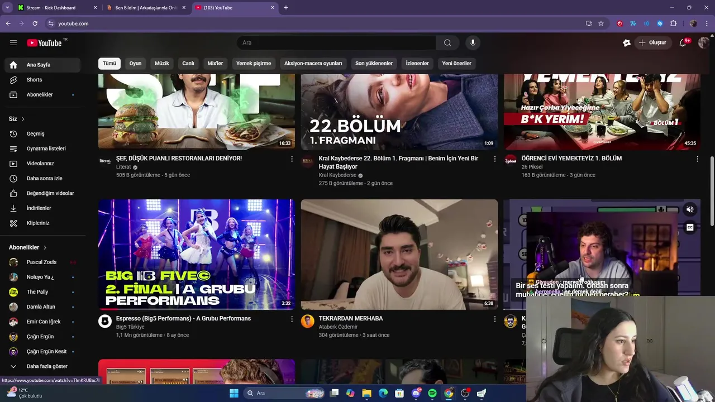This screenshot has width=715, height=402.
Task: Open Damla Altun subscription channel
Action: point(42,307)
